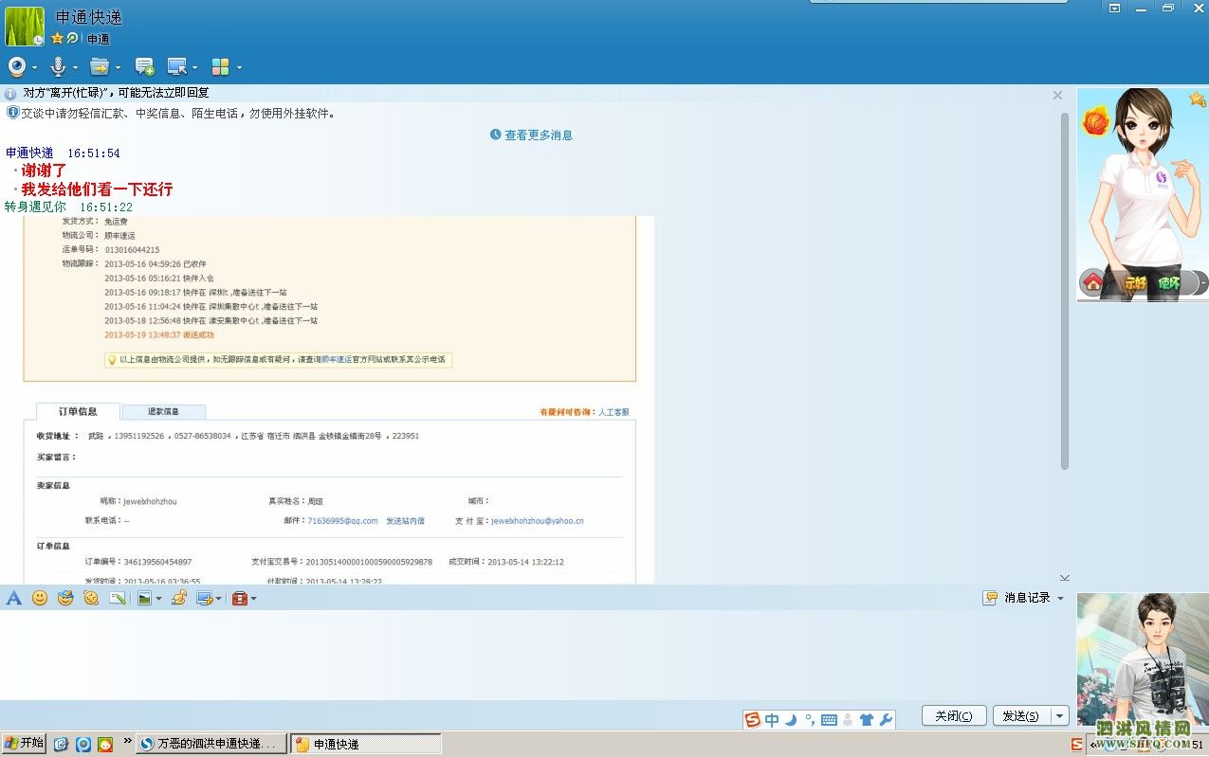
Task: Open the font settings 'A' icon
Action: pyautogui.click(x=13, y=598)
